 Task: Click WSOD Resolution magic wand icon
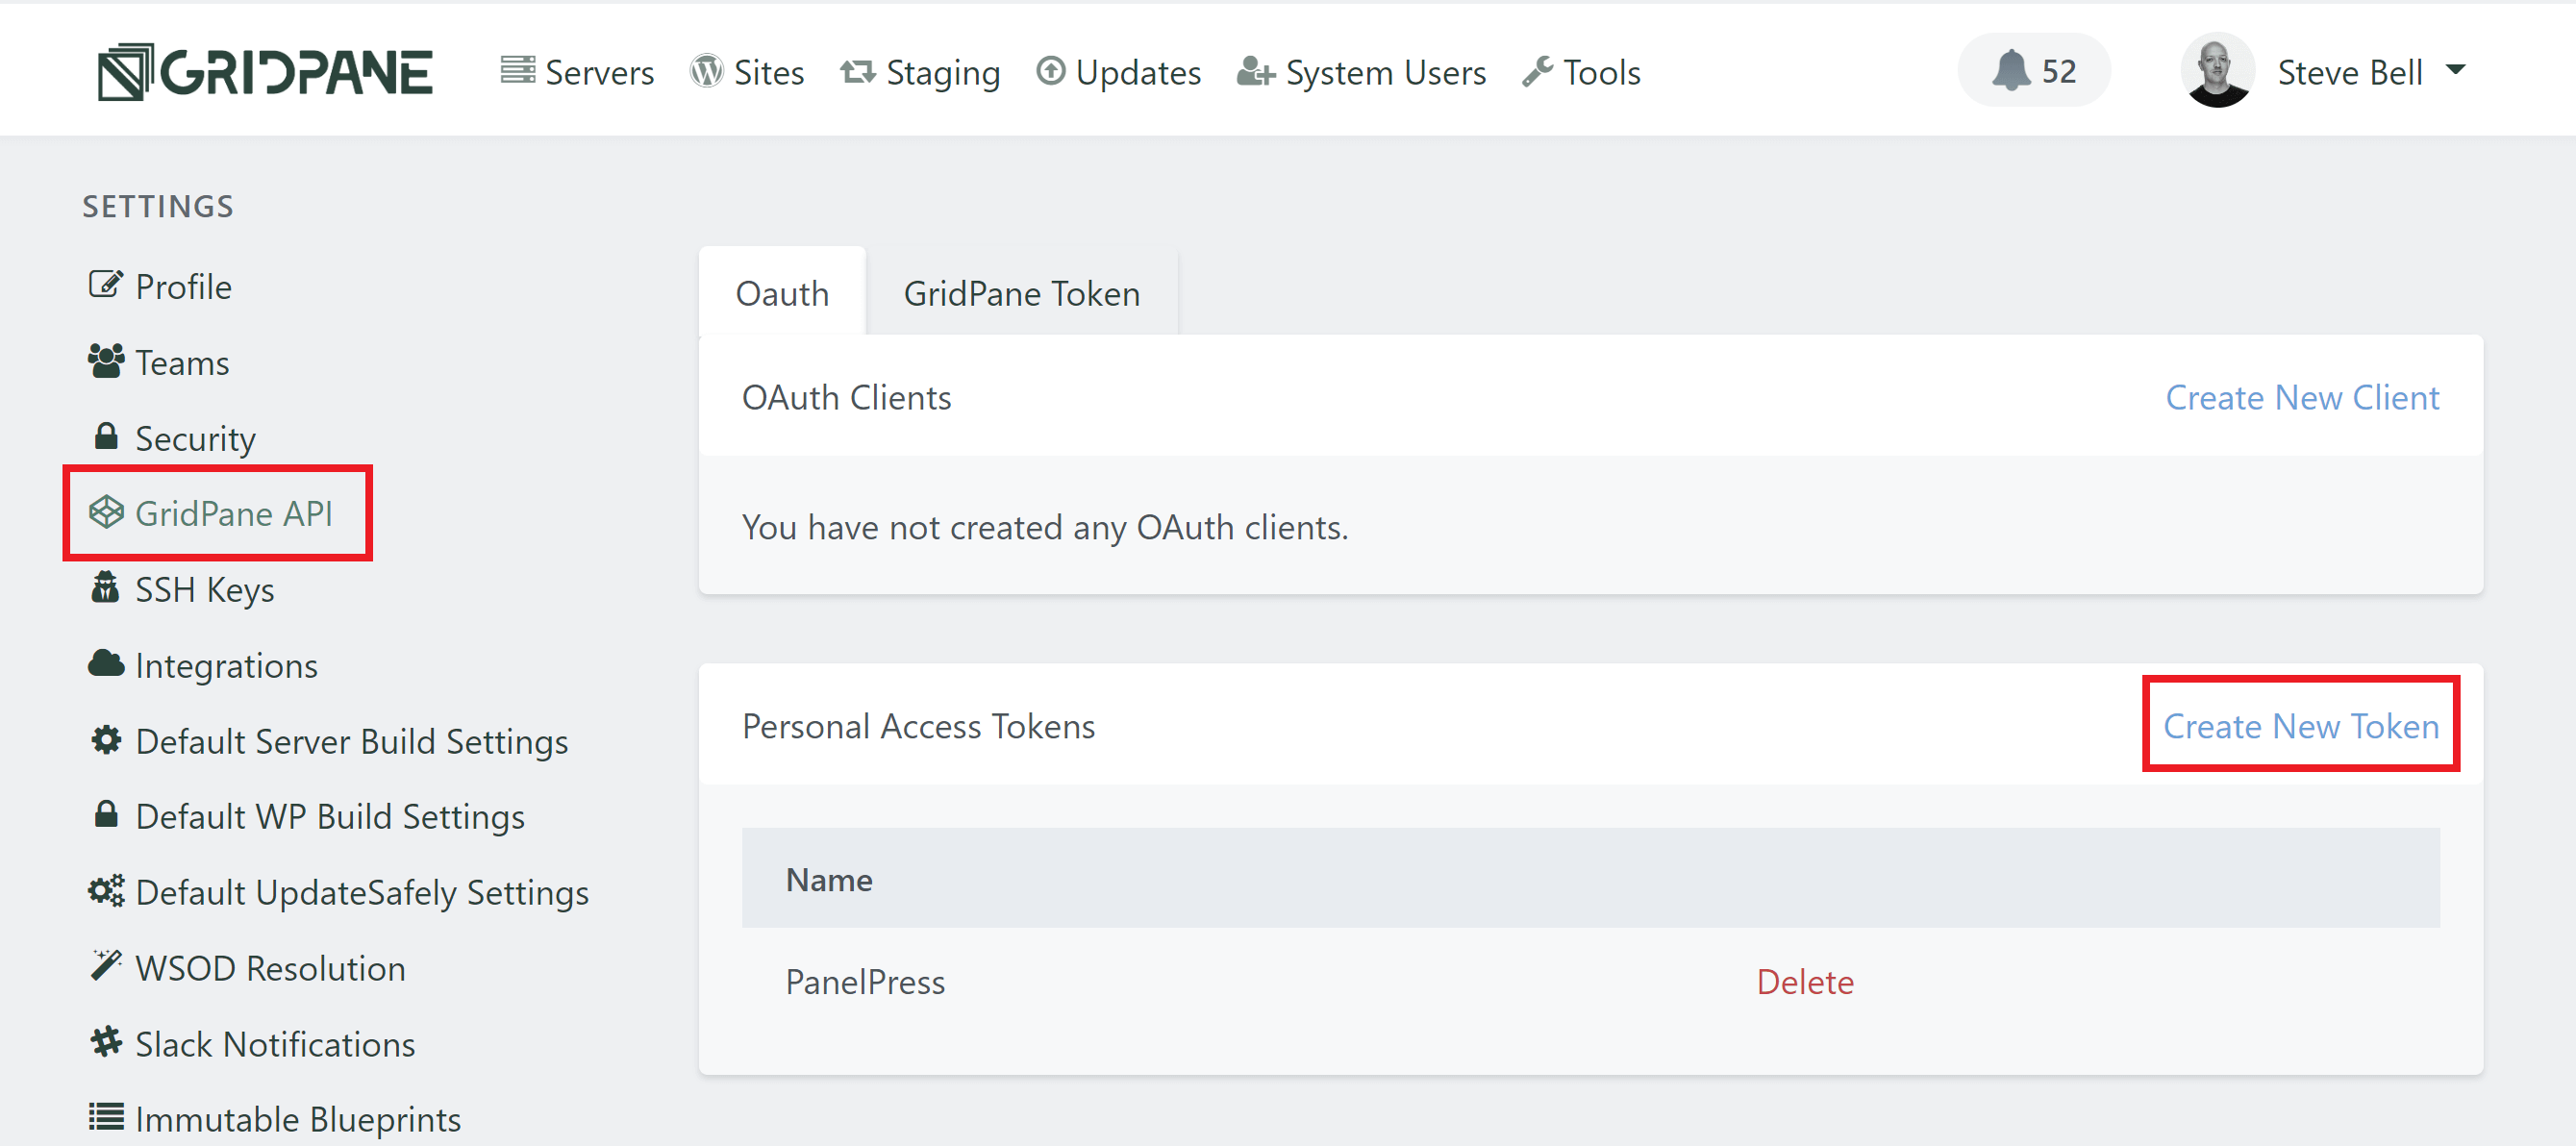click(106, 965)
